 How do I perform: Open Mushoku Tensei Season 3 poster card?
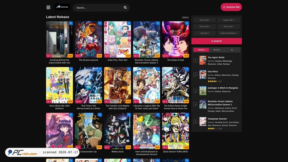click(147, 40)
